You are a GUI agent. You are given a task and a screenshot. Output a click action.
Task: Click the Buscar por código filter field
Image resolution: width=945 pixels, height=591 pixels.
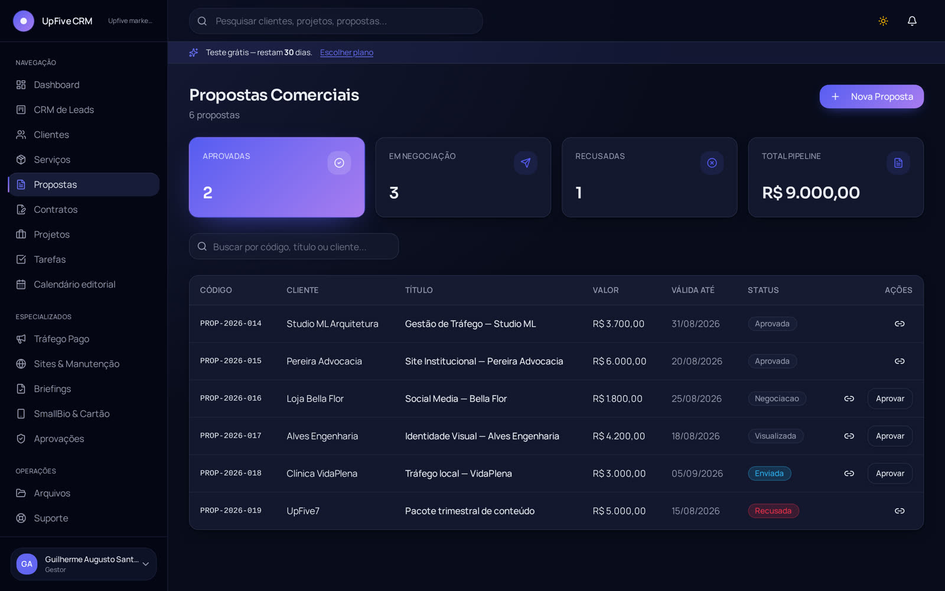[294, 246]
